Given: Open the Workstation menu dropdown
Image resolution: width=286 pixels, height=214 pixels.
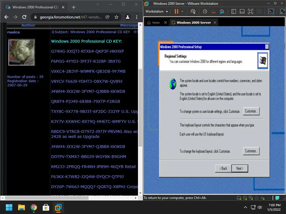Looking at the screenshot, I should click(157, 11).
